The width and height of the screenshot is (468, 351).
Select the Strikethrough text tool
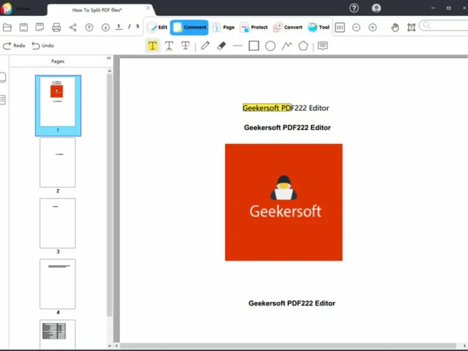coord(185,46)
